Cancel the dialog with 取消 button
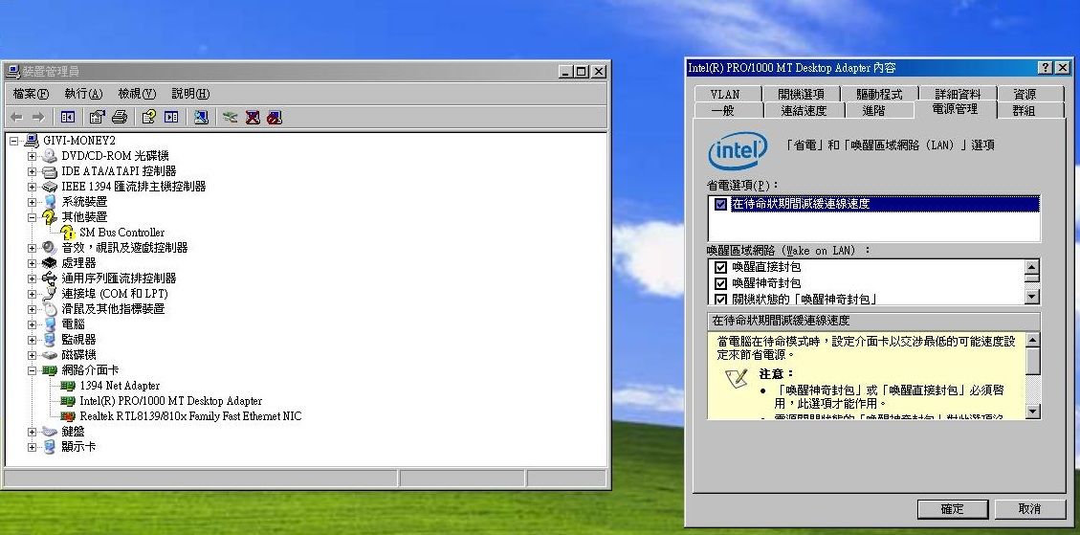 point(1029,509)
